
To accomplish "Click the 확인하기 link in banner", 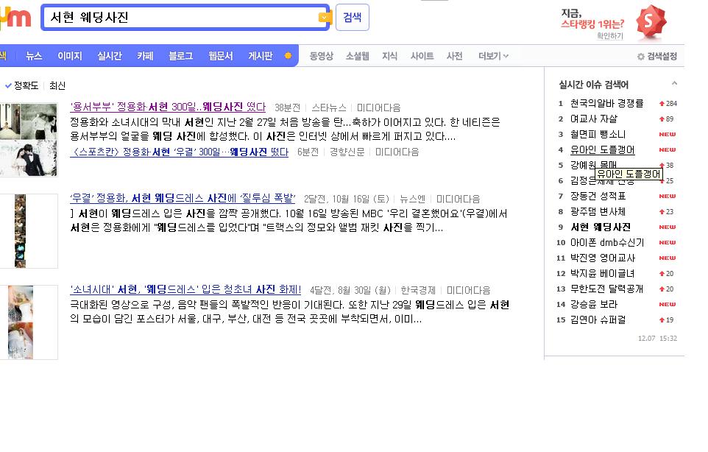I will 609,35.
